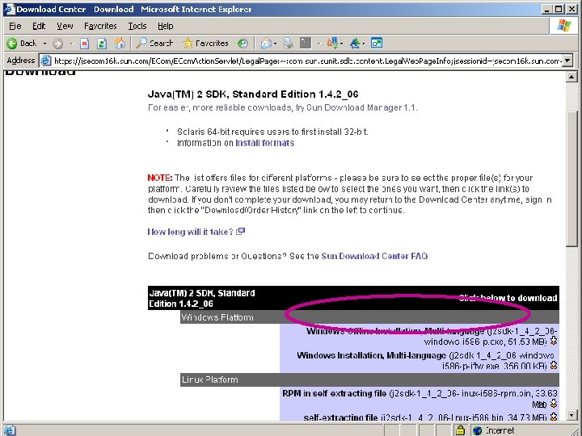The width and height of the screenshot is (582, 436).
Task: Click the Linux Platform section header
Action: (x=369, y=379)
